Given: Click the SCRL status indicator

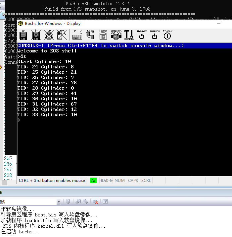Looking at the screenshot, I should point(146,181).
